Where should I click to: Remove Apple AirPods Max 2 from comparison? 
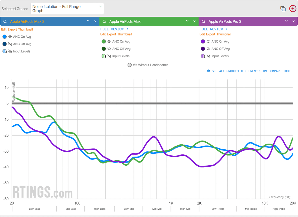95,21
